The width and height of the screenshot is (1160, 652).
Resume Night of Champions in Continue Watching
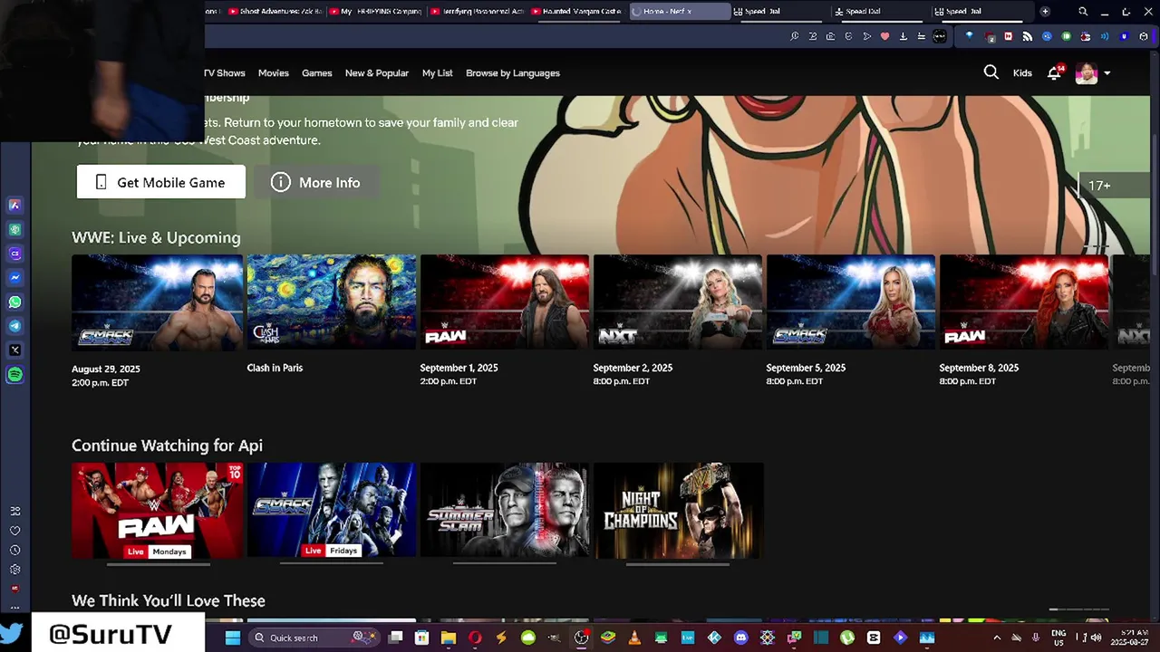coord(677,510)
